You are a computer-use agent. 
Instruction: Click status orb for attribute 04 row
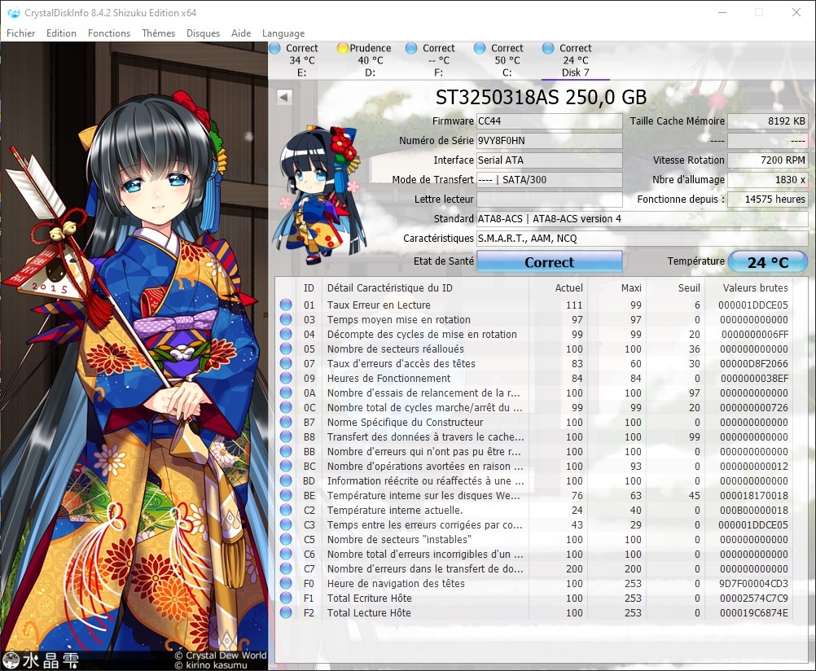[286, 334]
